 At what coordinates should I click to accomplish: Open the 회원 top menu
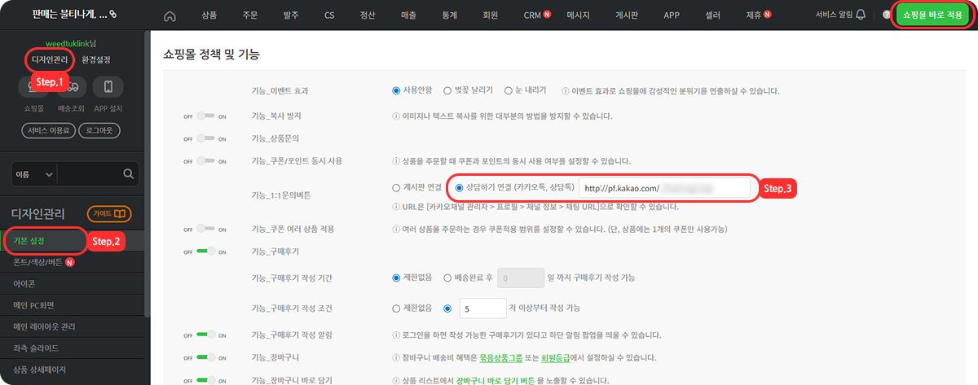coord(490,15)
